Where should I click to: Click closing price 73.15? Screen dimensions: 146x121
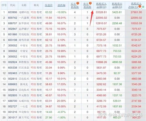49,29
